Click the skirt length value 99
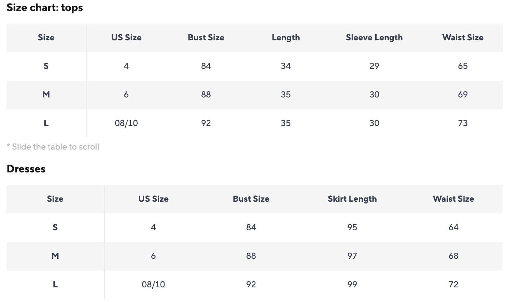Viewport: 505px width, 302px height. 352,285
